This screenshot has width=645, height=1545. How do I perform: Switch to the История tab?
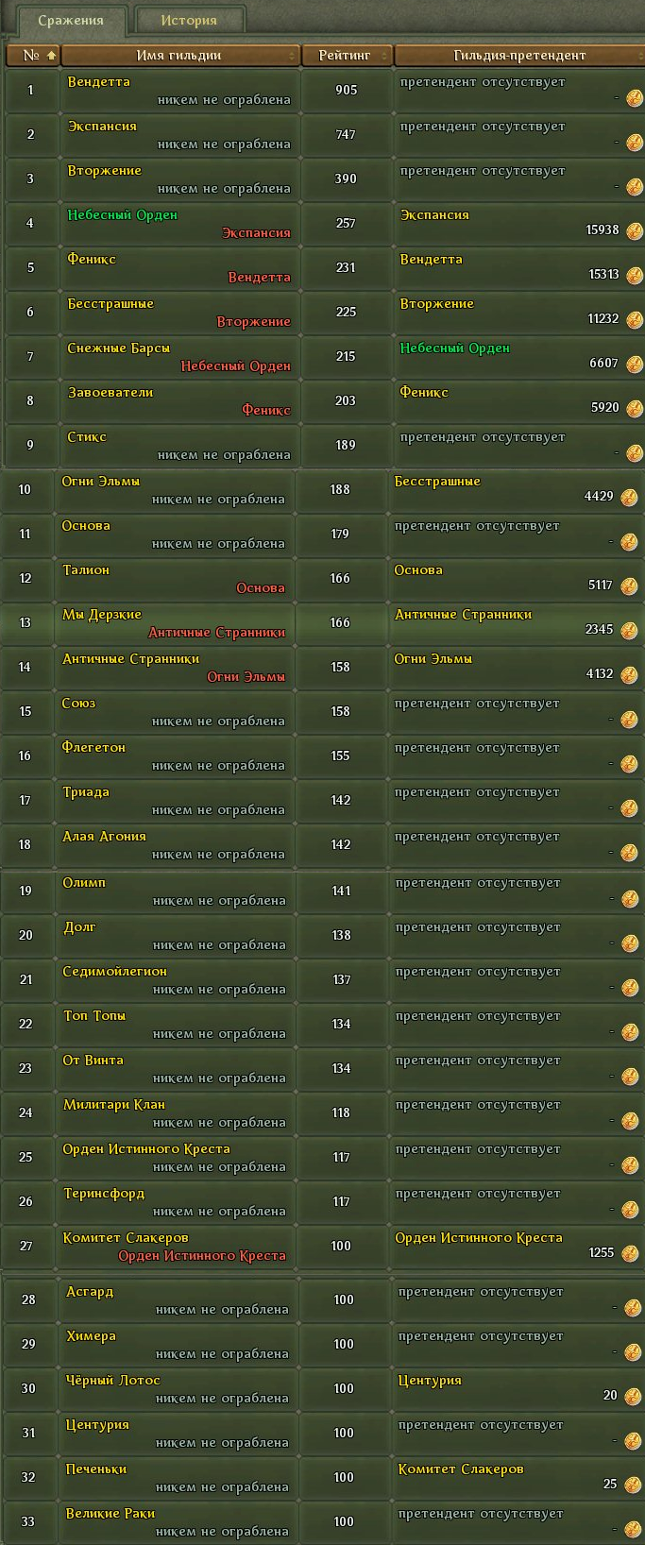click(x=189, y=20)
